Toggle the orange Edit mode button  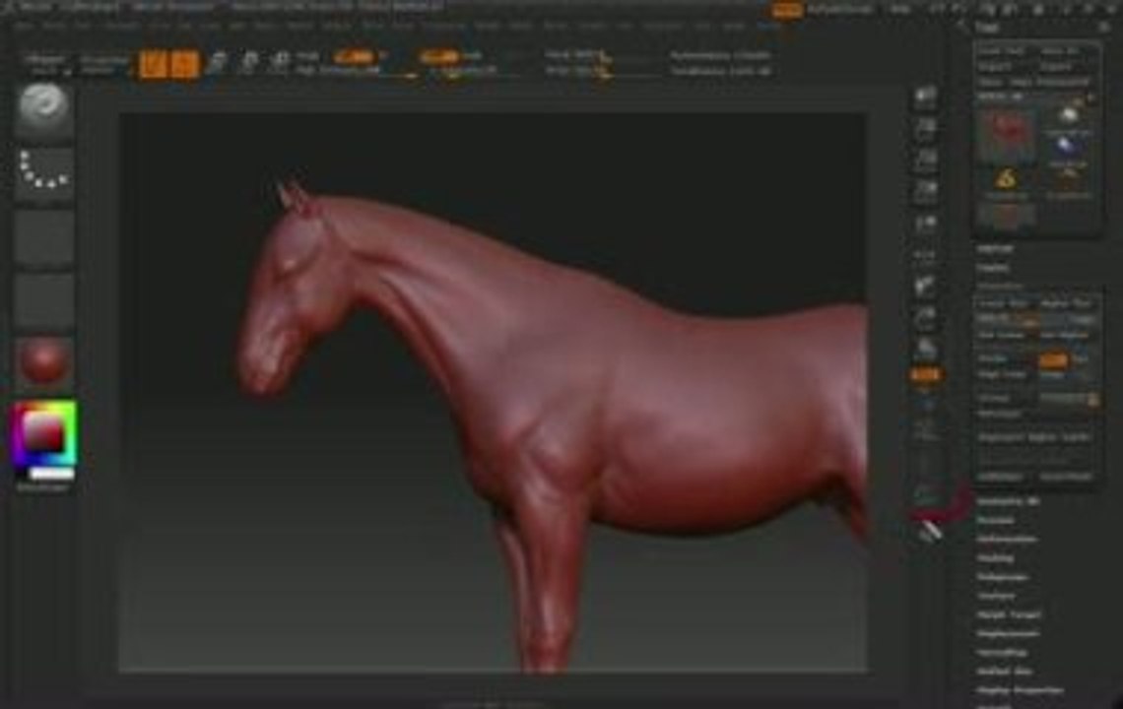152,64
